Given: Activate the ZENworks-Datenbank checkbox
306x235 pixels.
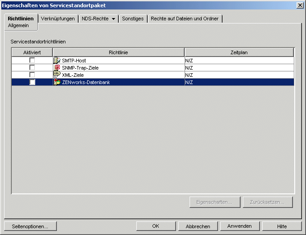Looking at the screenshot, I should point(32,82).
